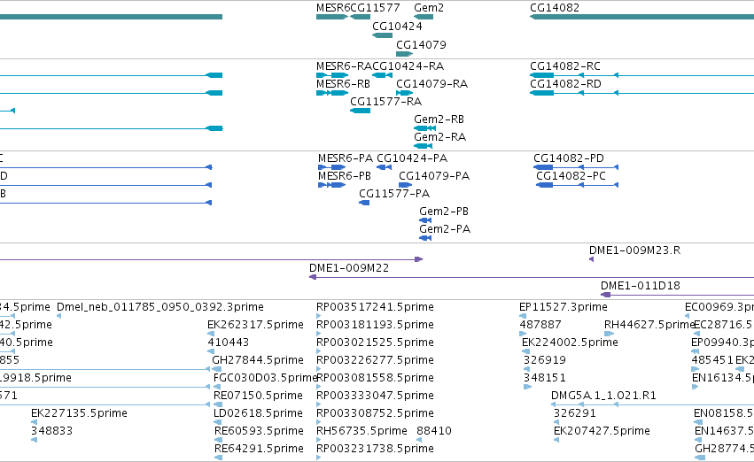
Task: Click the CG11577 gene label
Action: pos(375,8)
